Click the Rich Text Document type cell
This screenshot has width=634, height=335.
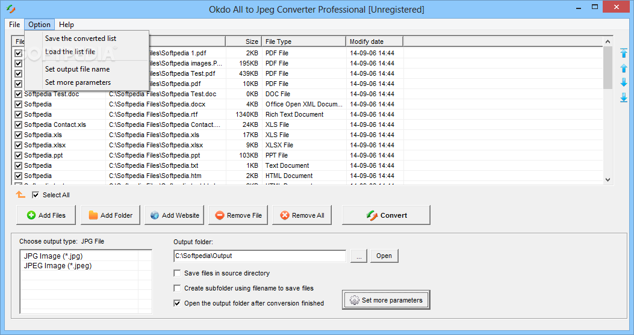(x=304, y=114)
